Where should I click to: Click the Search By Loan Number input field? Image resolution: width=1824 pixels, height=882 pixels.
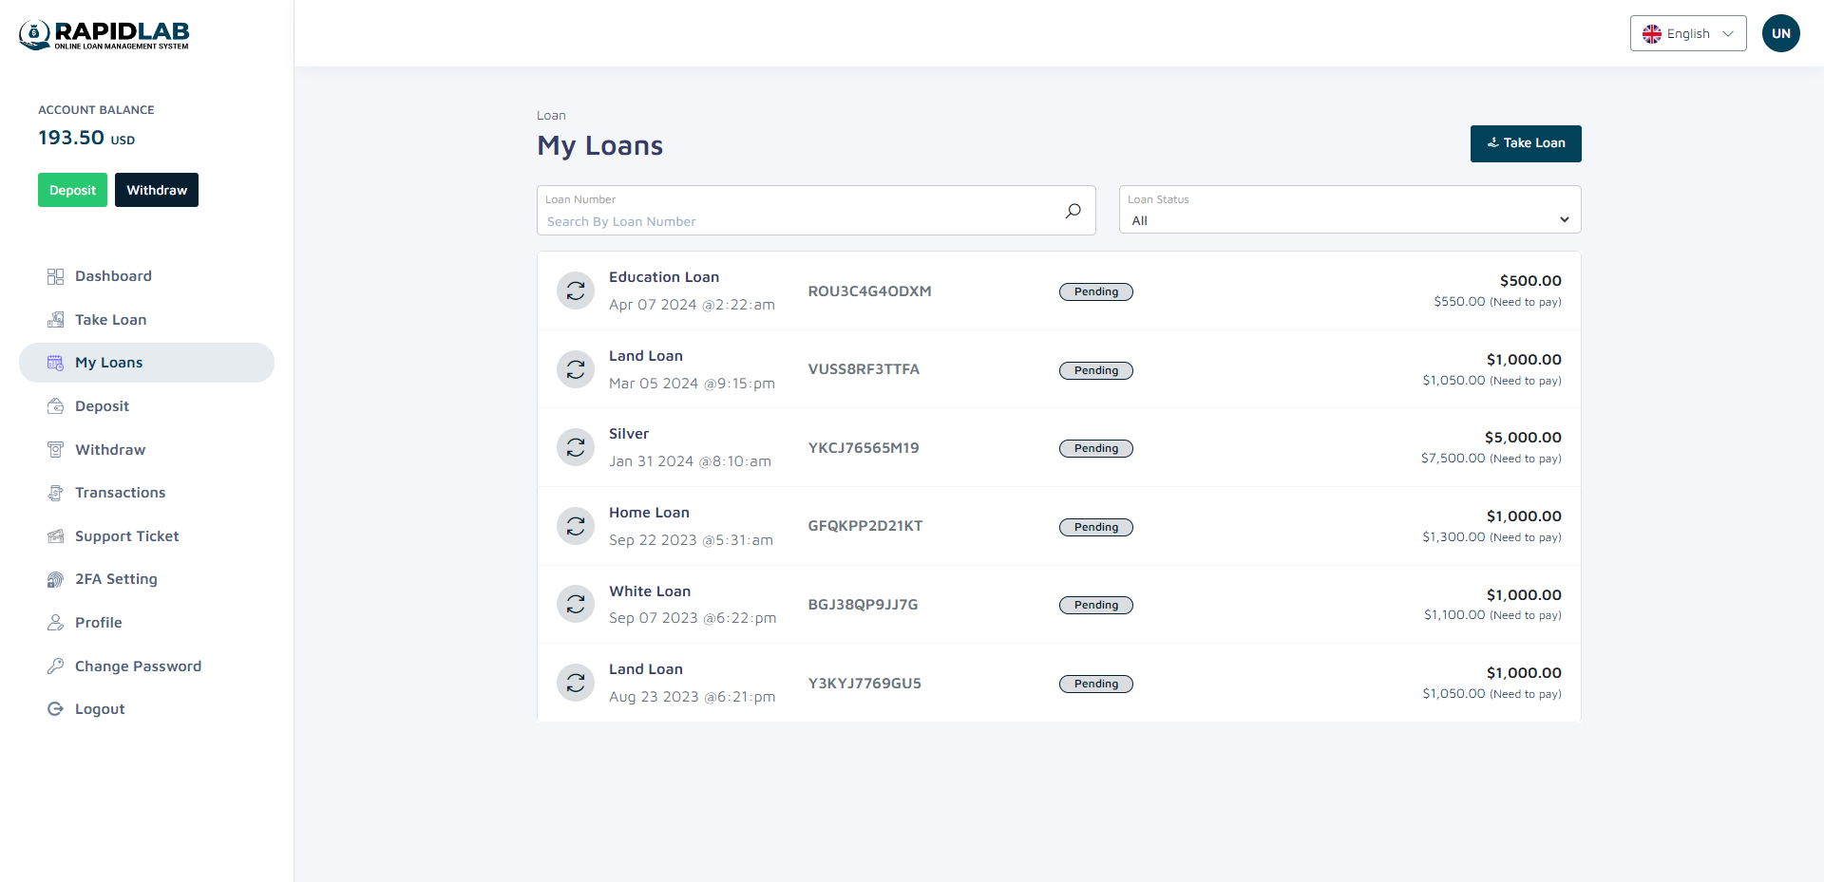coord(798,220)
